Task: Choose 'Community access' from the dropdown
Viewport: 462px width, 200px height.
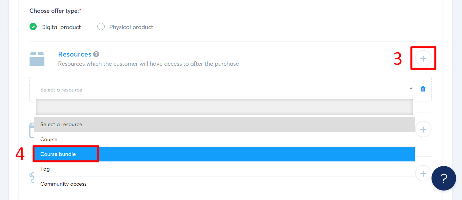Action: click(63, 184)
